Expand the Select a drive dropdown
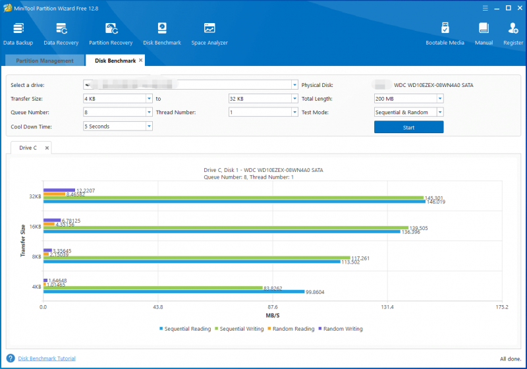This screenshot has width=527, height=369. click(x=294, y=85)
